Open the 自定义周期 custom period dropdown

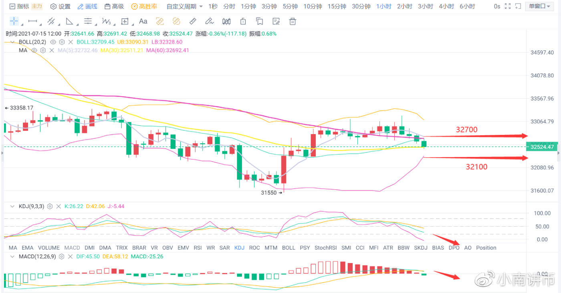184,6
